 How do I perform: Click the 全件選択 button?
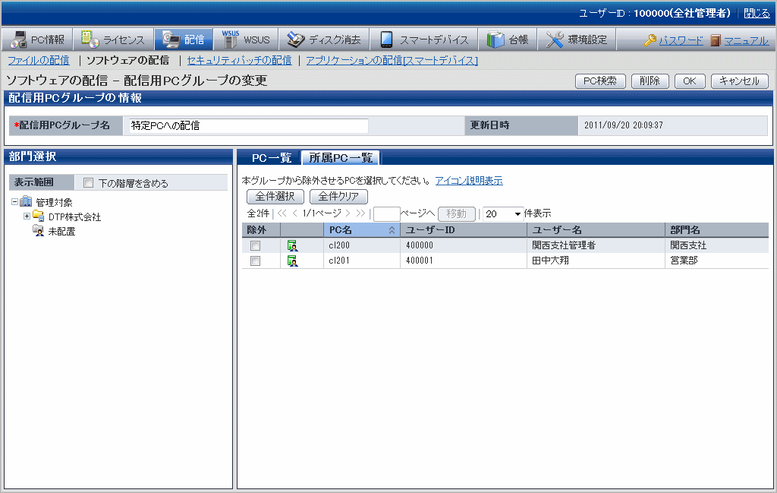tap(275, 197)
